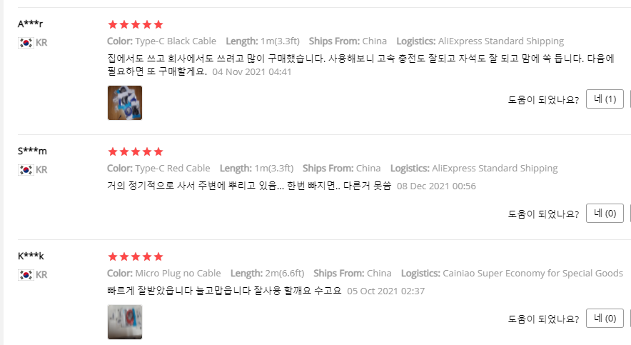The width and height of the screenshot is (631, 345).
Task: Click Korean flag icon under S***m
Action: 26,169
